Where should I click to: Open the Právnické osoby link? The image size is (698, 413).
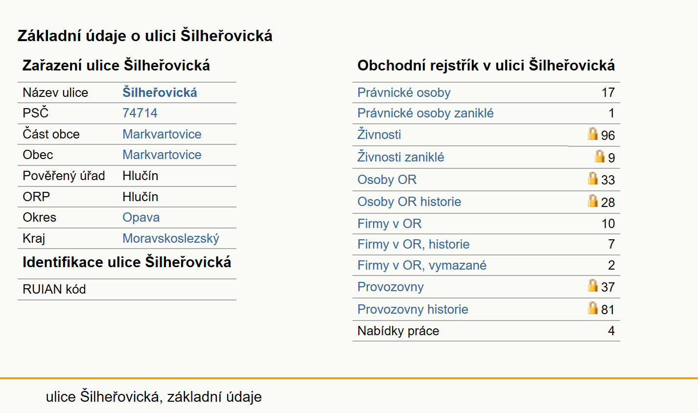[404, 92]
